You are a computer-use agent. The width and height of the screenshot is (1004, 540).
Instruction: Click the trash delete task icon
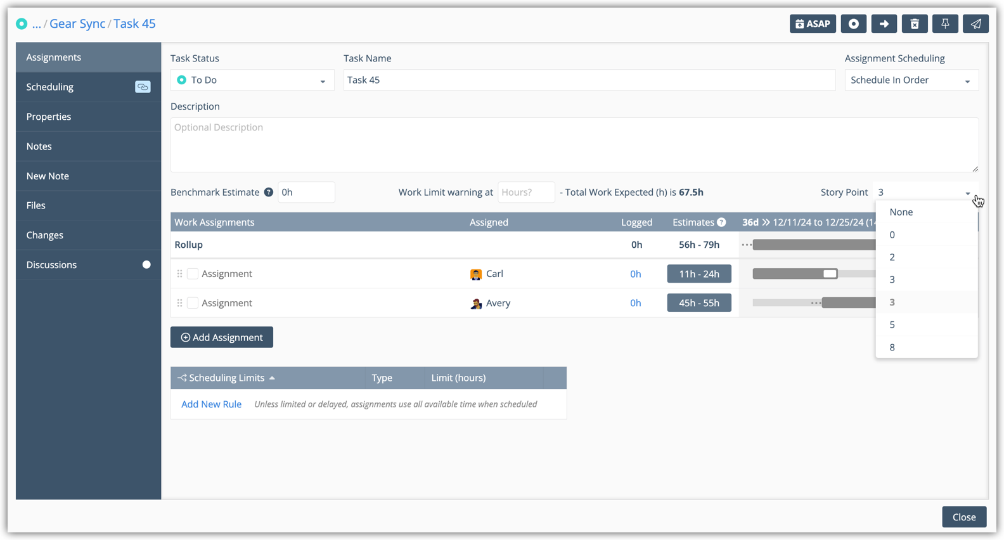click(914, 24)
